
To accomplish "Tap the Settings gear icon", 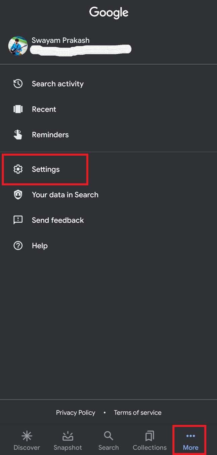I will pyautogui.click(x=17, y=169).
